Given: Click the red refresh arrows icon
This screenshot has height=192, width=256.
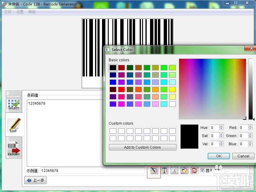Looking at the screenshot, I should click(x=194, y=170).
